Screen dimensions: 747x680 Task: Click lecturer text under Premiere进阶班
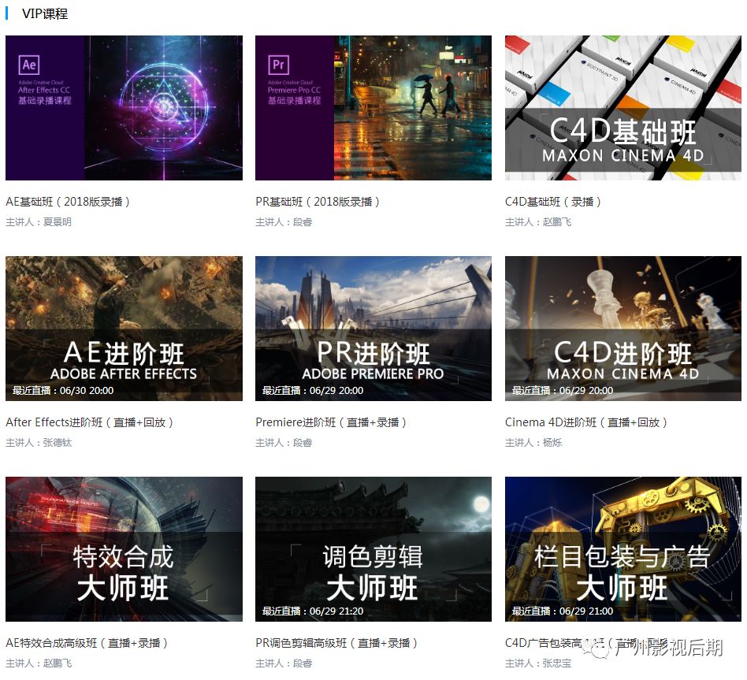[x=284, y=442]
